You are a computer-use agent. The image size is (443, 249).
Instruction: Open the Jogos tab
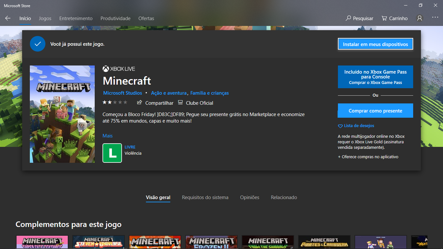[x=45, y=18]
